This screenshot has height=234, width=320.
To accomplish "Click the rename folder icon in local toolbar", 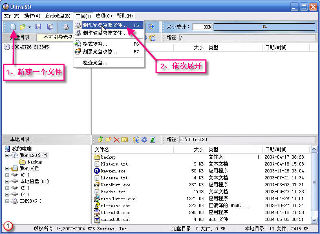I will [x=124, y=140].
